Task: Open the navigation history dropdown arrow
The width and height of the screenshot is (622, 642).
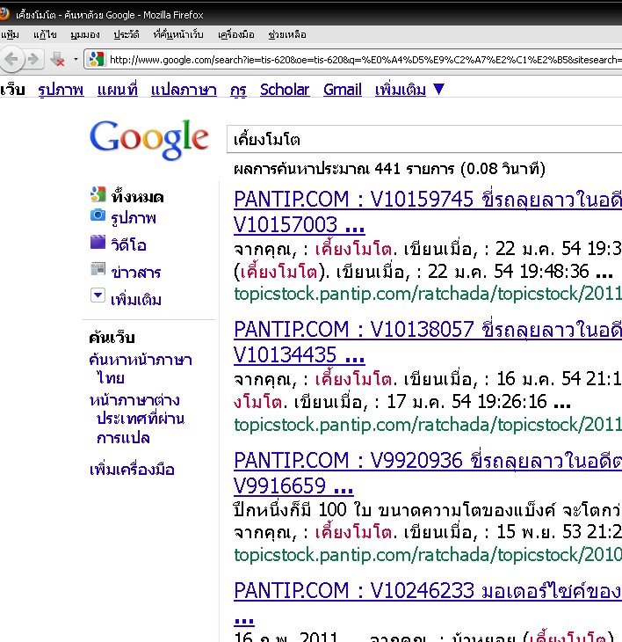Action: (x=76, y=60)
